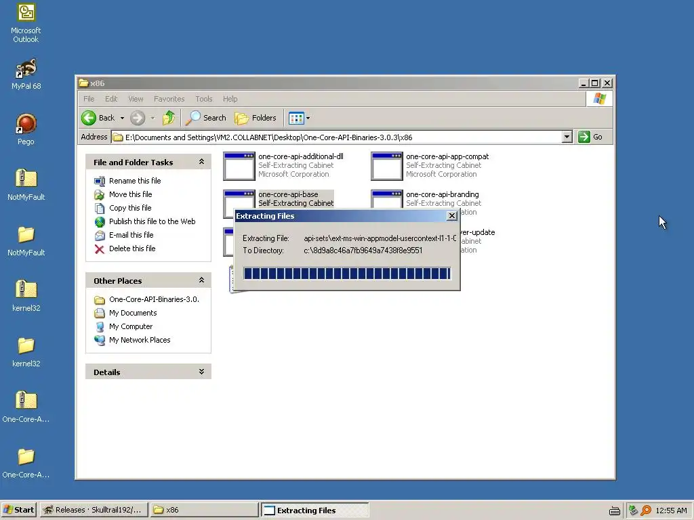
Task: Click the address bar path field
Action: click(x=336, y=137)
